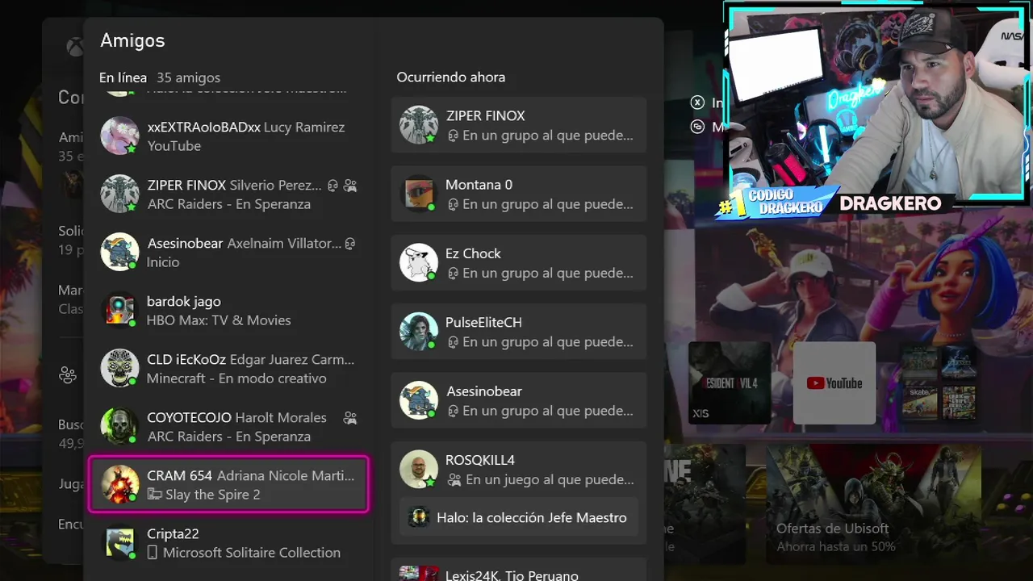Click Cripta22 avatar picture
Viewport: 1033px width, 581px height.
119,542
